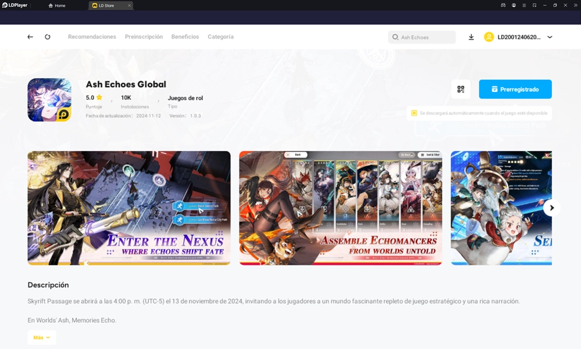
Task: Open the hamburger menu in title bar
Action: pyautogui.click(x=524, y=5)
